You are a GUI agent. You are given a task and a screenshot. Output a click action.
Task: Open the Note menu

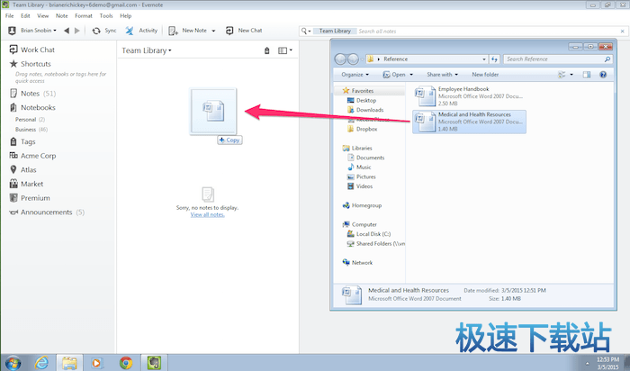(x=61, y=15)
